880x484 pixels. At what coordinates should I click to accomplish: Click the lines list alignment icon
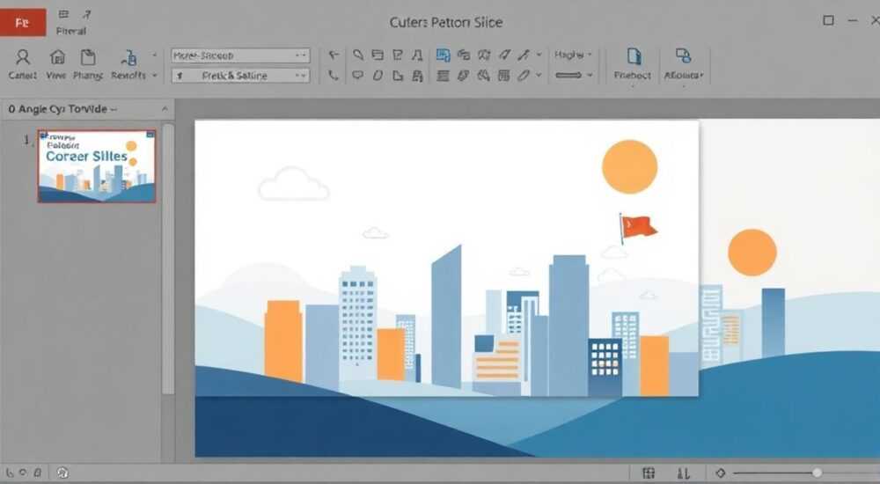444,76
